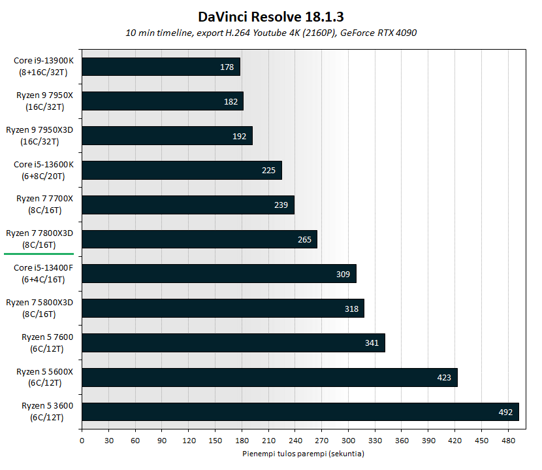The width and height of the screenshot is (542, 470).
Task: Click the subtitle mentioning GeForce RTX 4090
Action: [x=271, y=33]
